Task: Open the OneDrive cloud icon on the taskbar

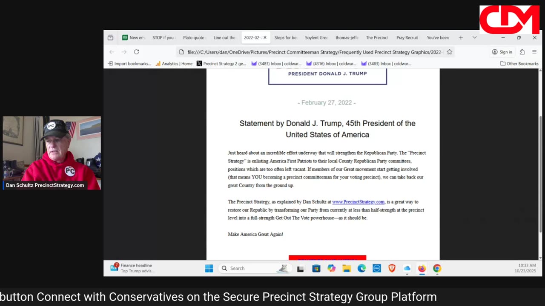Action: pyautogui.click(x=407, y=268)
